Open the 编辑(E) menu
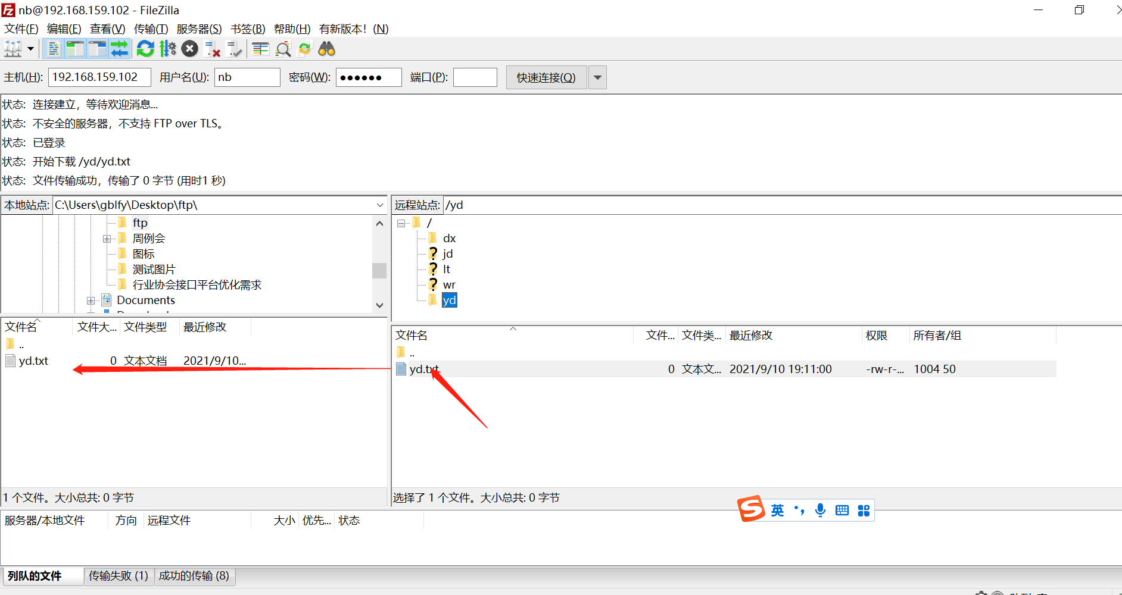This screenshot has height=595, width=1122. (x=64, y=29)
